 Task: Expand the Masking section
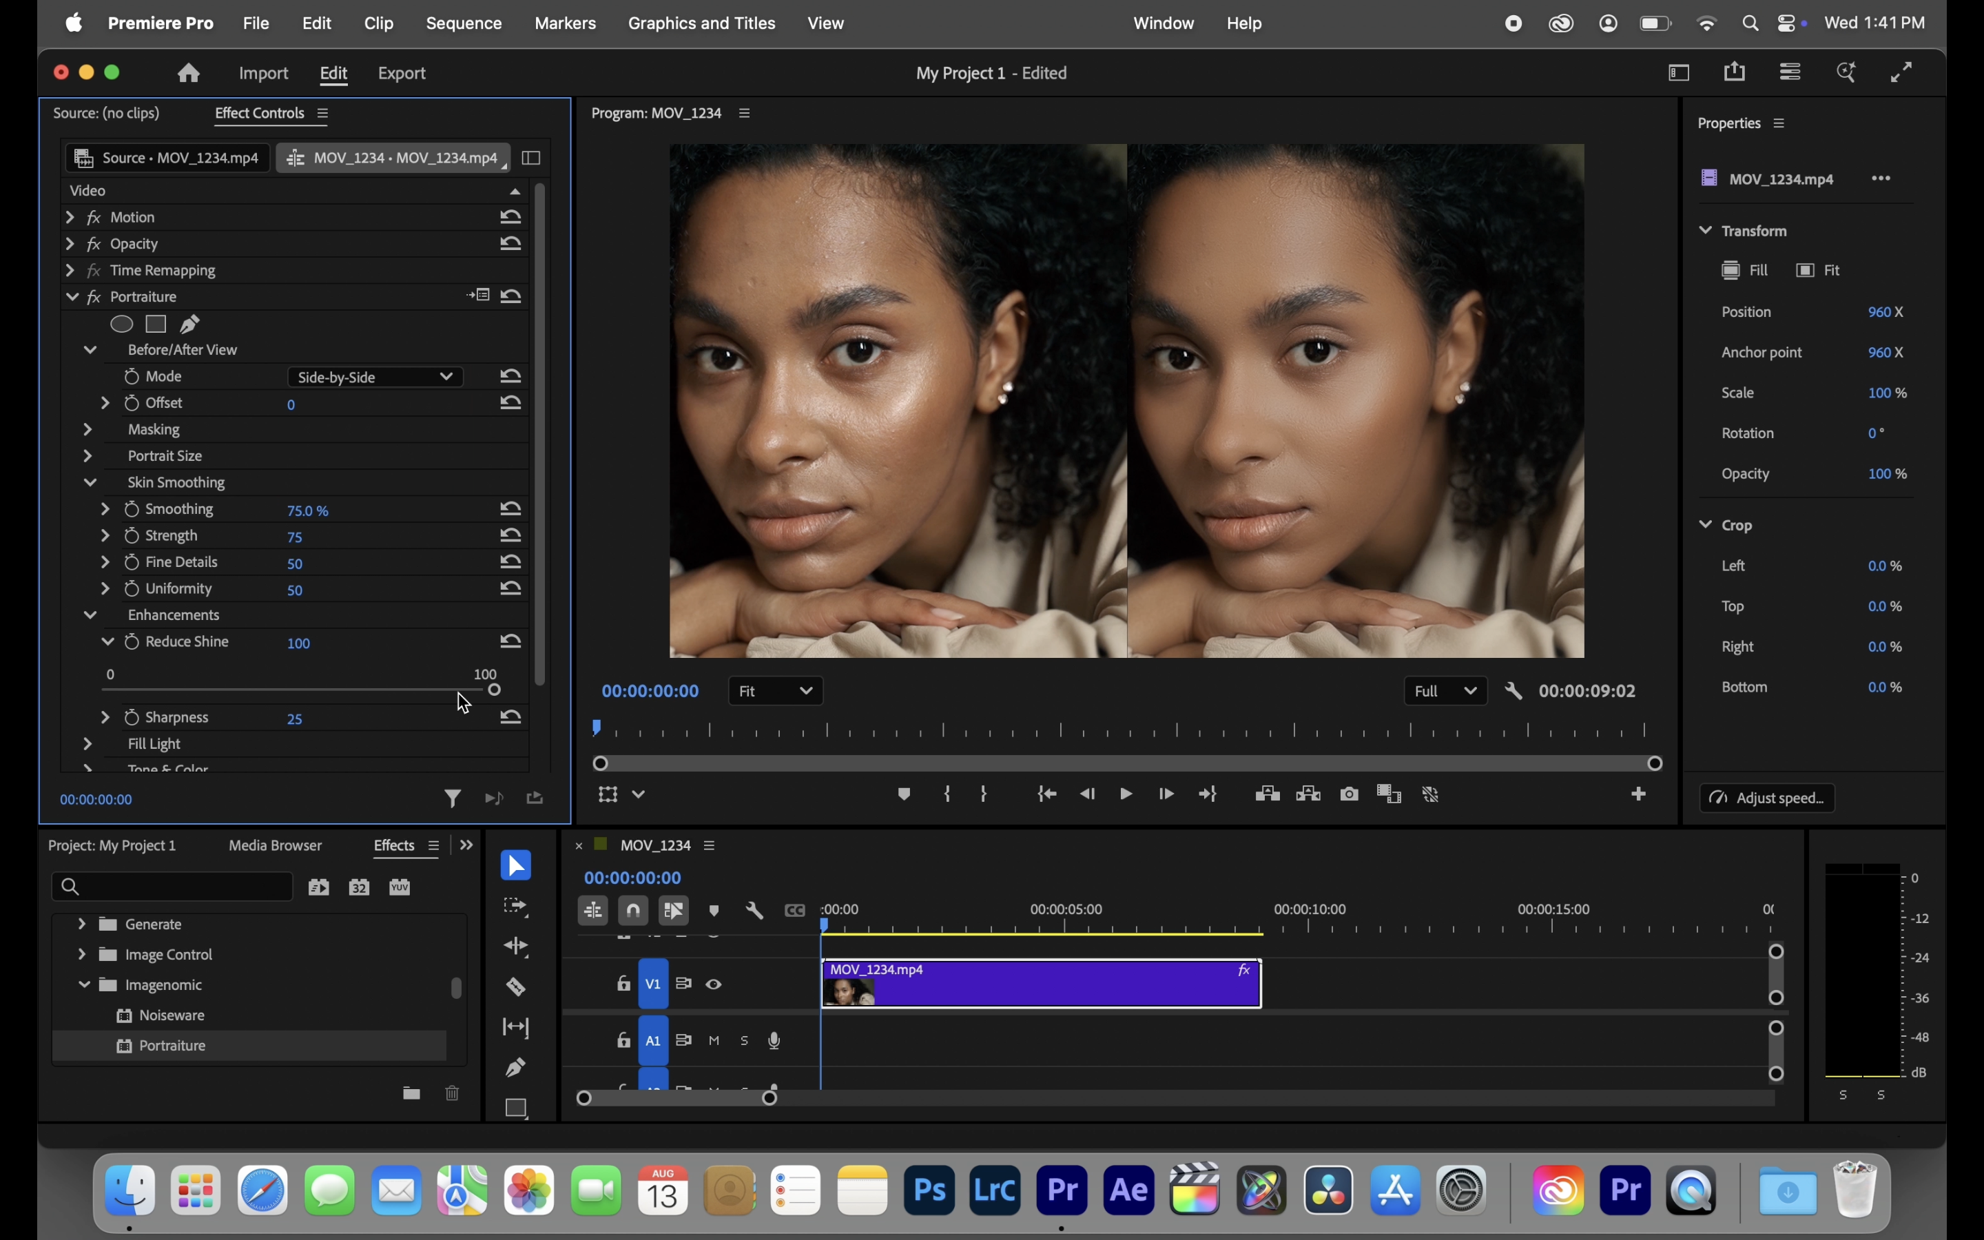click(x=87, y=430)
